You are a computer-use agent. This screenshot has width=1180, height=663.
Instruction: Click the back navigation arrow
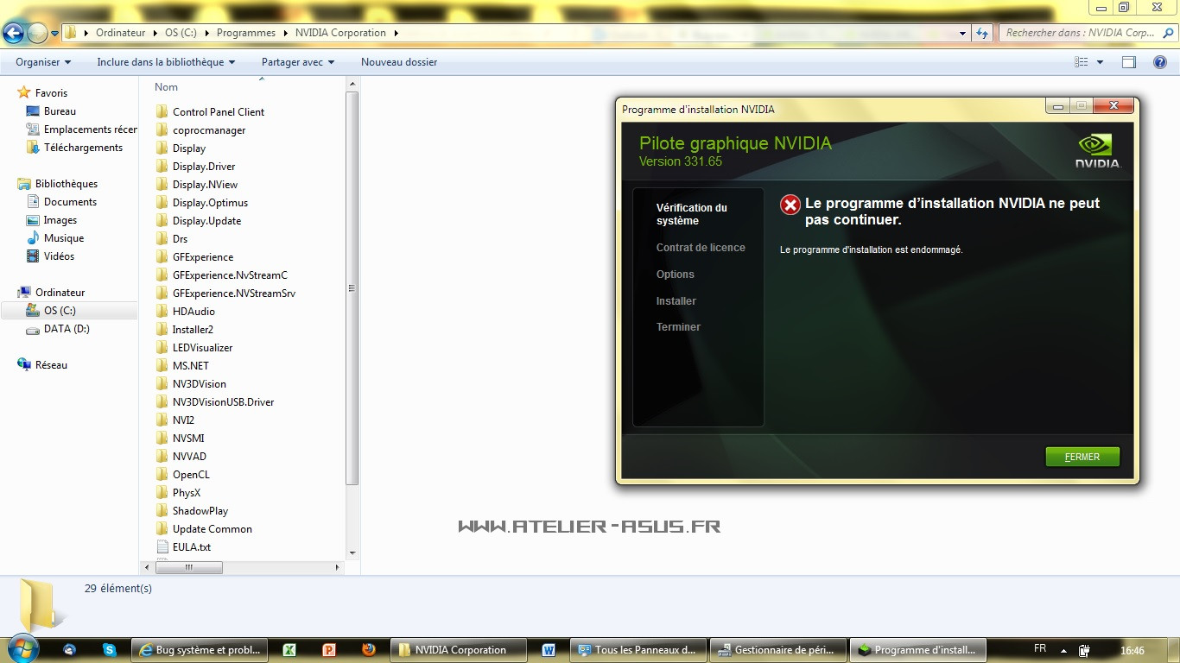pyautogui.click(x=14, y=32)
